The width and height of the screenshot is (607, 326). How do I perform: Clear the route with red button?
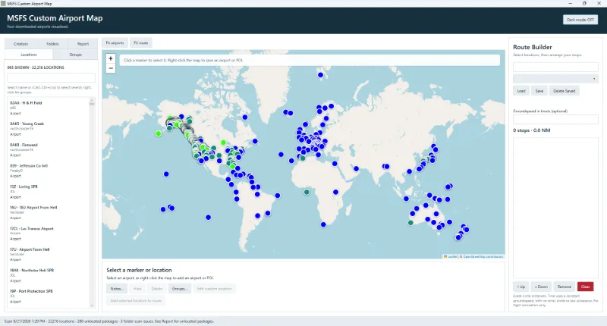585,287
